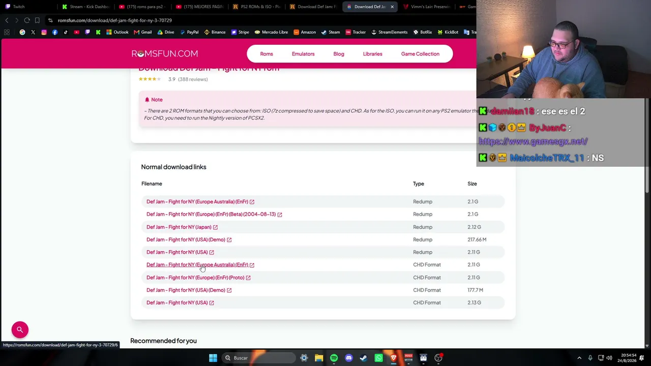This screenshot has width=651, height=366.
Task: Open the Libraries menu item
Action: [373, 54]
